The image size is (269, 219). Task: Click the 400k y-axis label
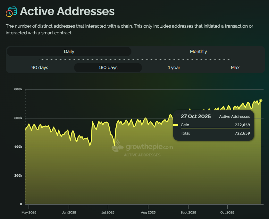tap(18, 147)
